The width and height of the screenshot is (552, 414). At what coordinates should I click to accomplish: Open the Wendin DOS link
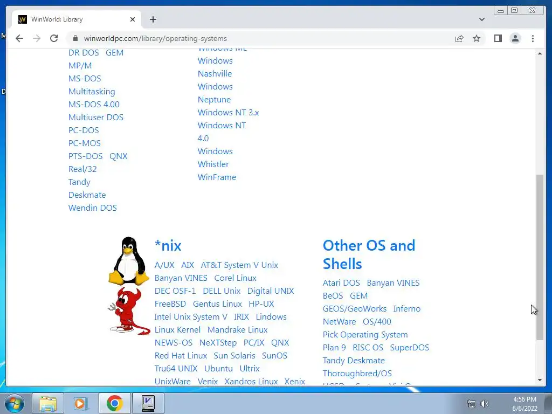(x=93, y=208)
